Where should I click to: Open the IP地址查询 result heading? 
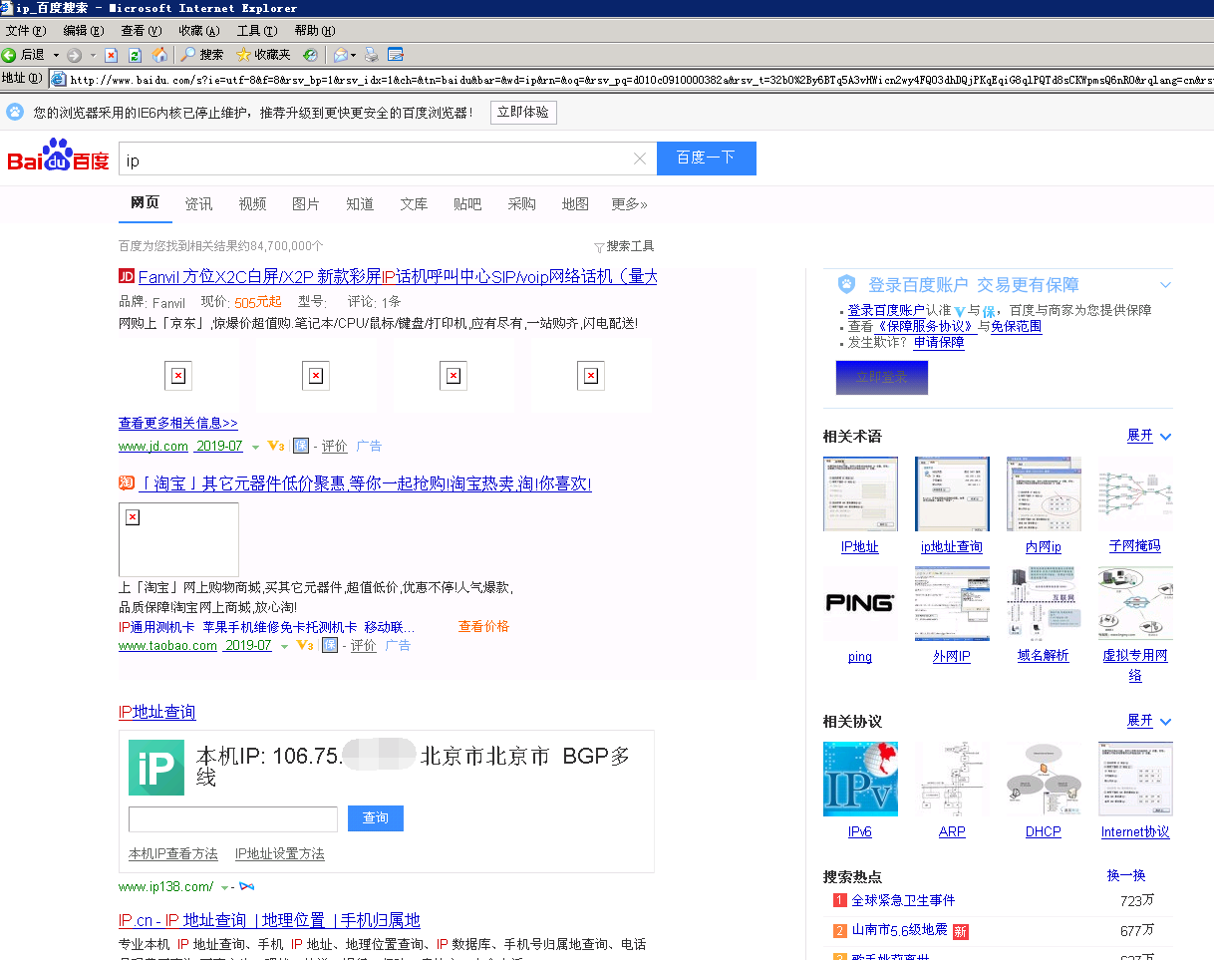pos(156,712)
